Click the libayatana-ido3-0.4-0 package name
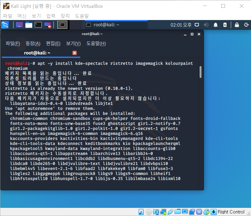This screenshot has height=216, width=251. (x=36, y=103)
